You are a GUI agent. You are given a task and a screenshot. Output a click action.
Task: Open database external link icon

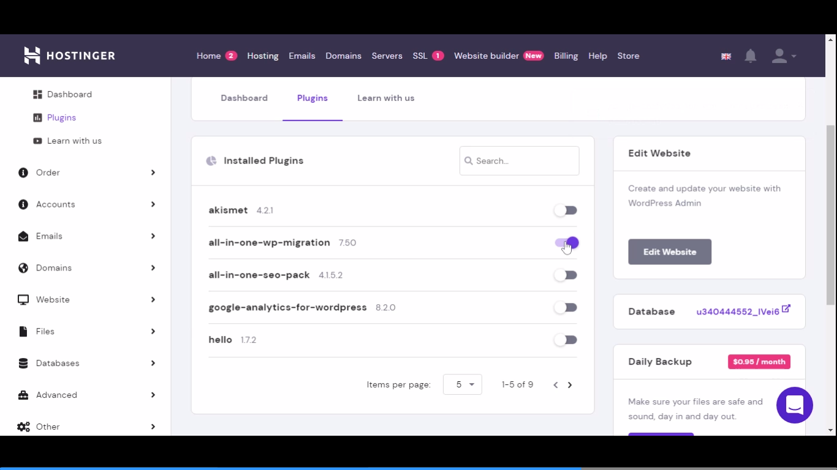(786, 310)
